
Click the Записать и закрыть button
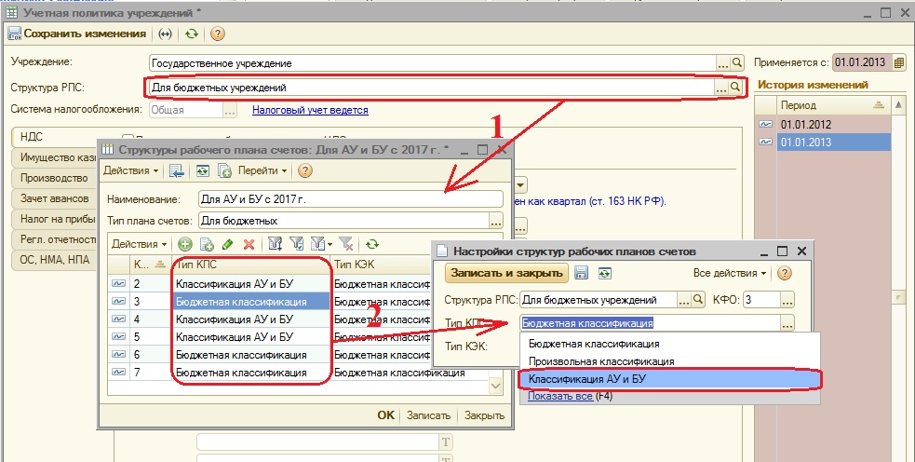[507, 273]
